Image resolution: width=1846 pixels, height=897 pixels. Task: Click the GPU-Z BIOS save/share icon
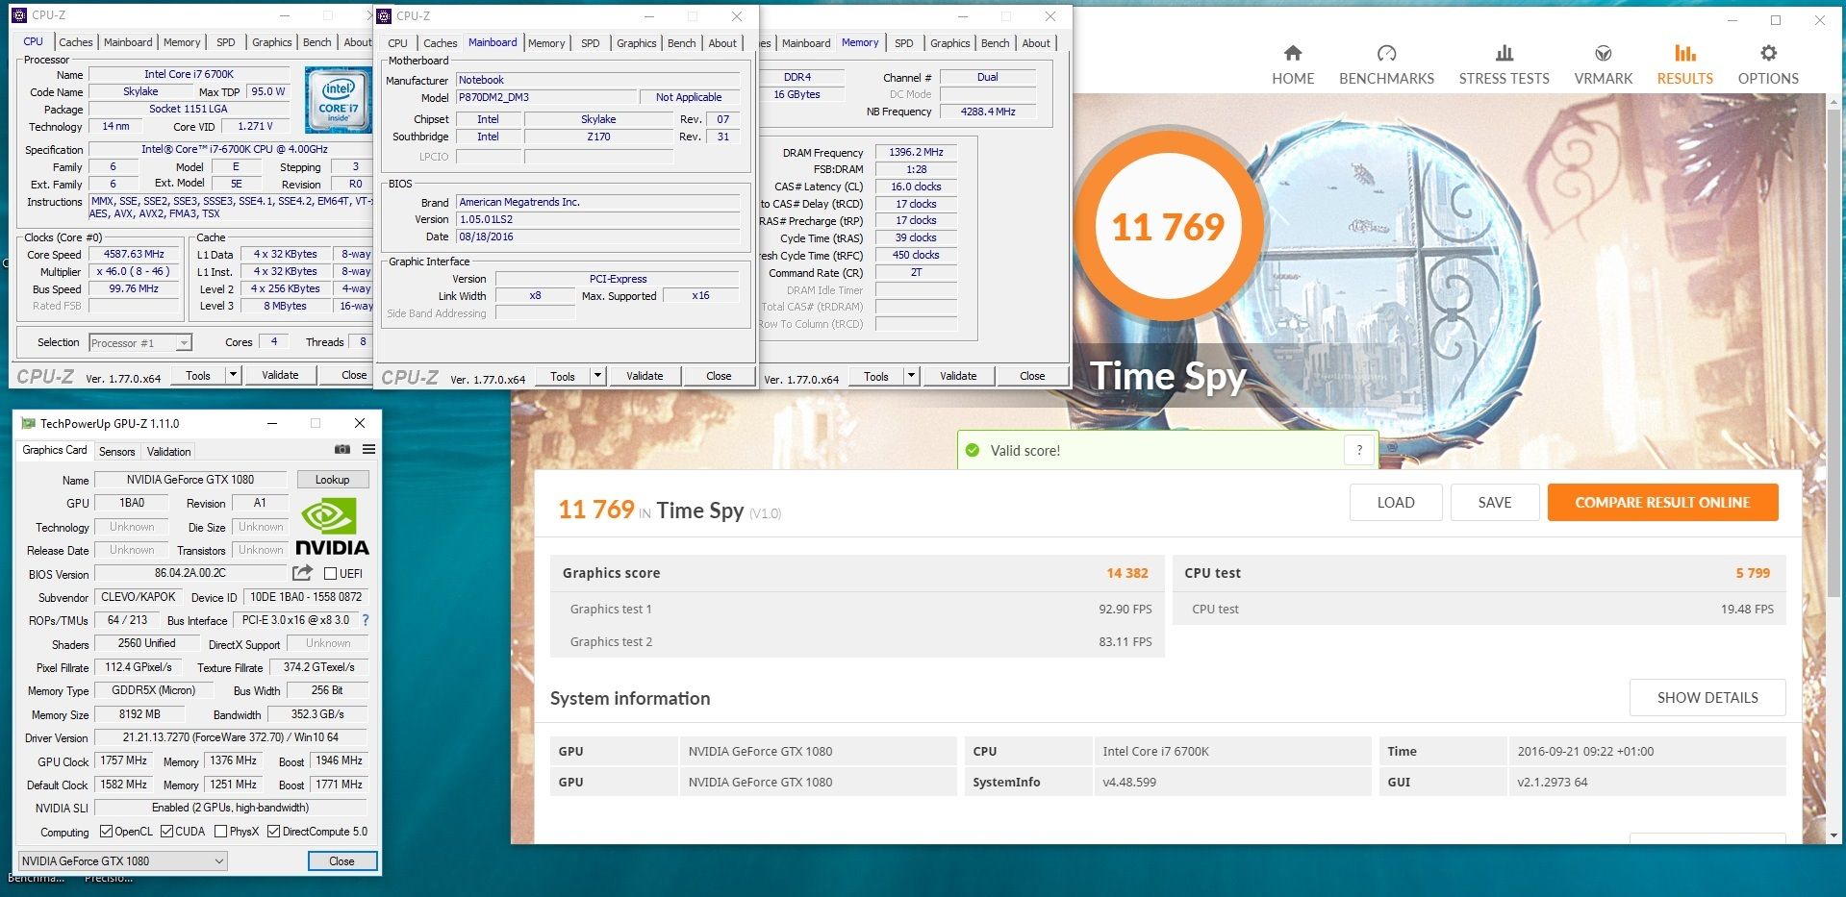coord(302,573)
